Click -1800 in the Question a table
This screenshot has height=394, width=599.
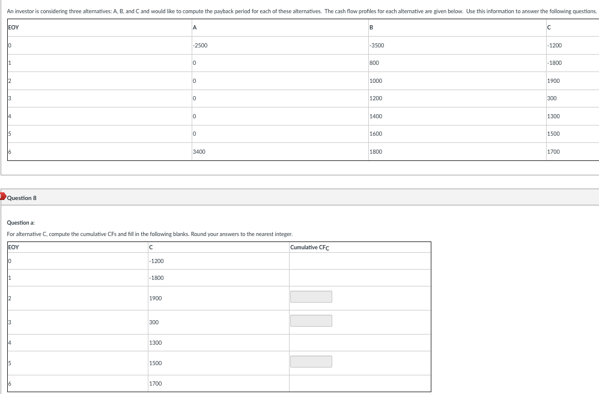pyautogui.click(x=157, y=278)
